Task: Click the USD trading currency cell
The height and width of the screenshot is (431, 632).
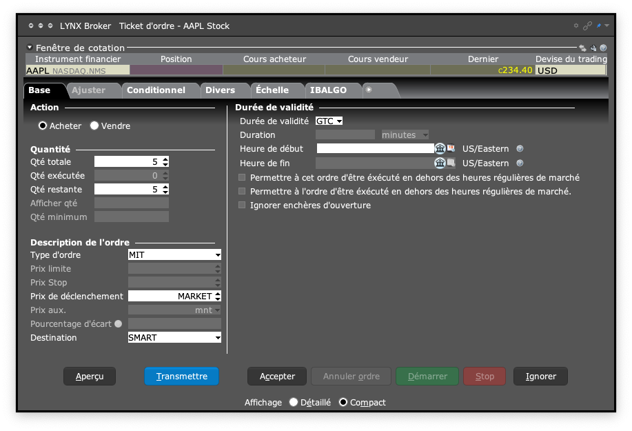Action: 571,70
